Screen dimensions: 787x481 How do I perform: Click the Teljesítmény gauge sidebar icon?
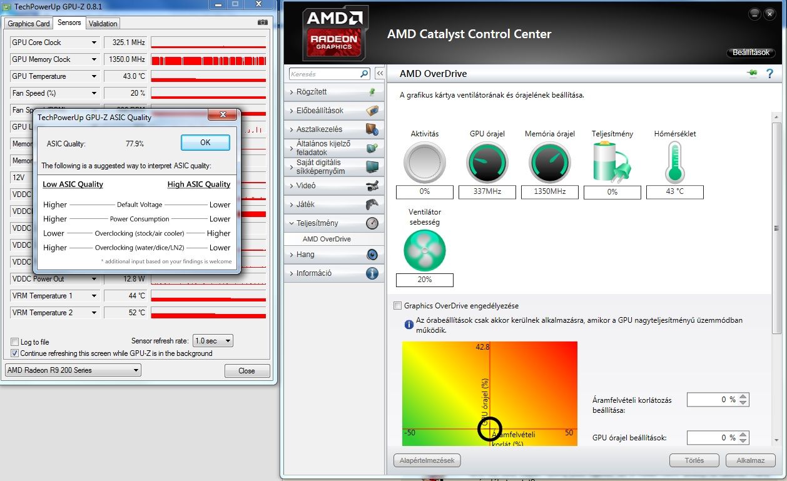pos(372,223)
